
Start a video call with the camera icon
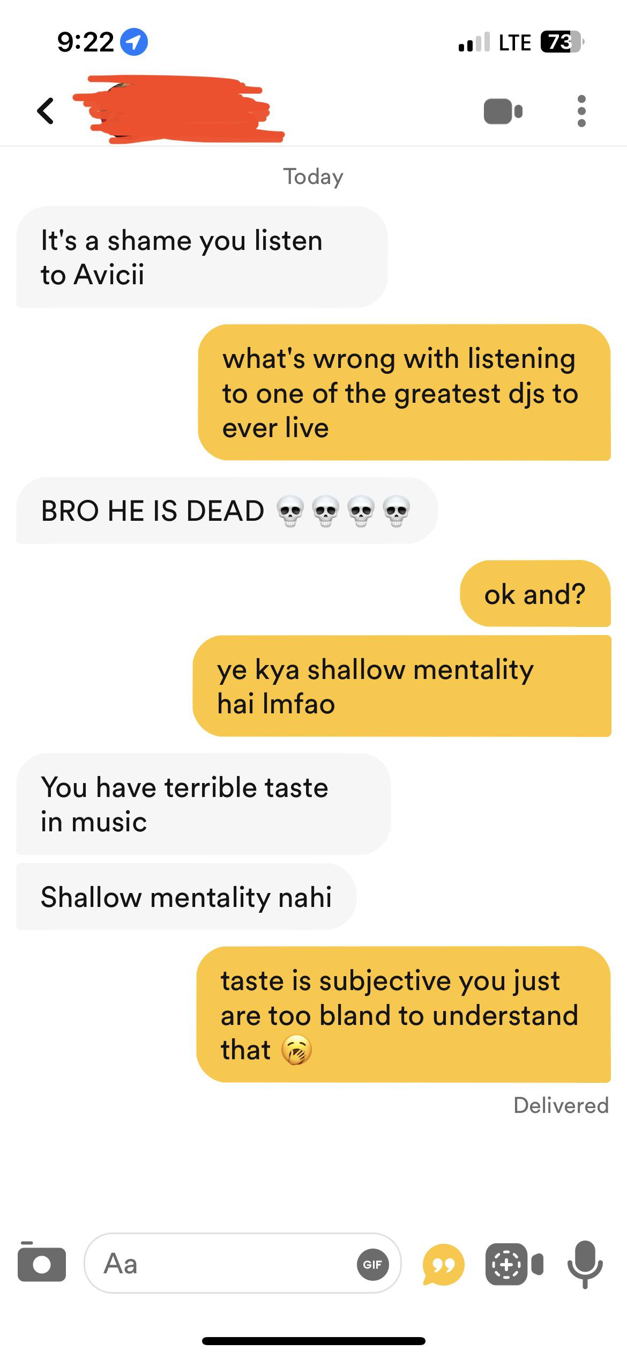pos(503,112)
